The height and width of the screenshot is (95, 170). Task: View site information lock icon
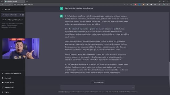pyautogui.click(x=15, y=4)
